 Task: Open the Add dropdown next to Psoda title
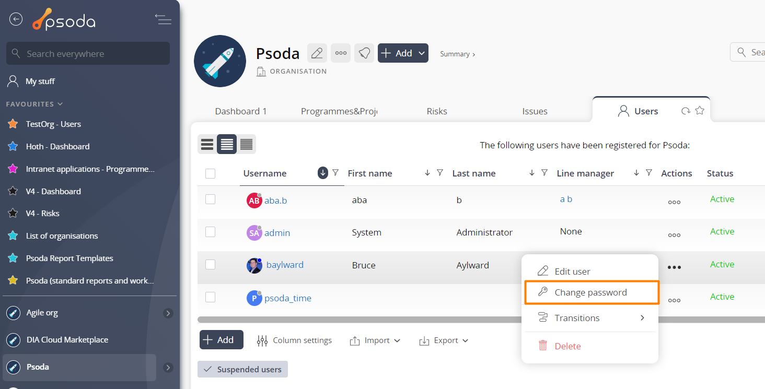(403, 53)
